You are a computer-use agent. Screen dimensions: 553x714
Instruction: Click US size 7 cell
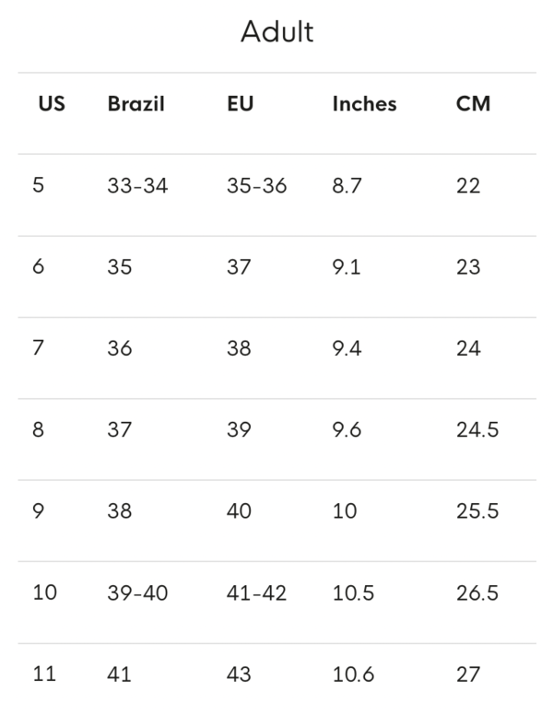click(x=39, y=348)
